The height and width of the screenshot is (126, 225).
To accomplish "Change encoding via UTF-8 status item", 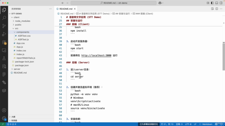I will tap(188, 124).
